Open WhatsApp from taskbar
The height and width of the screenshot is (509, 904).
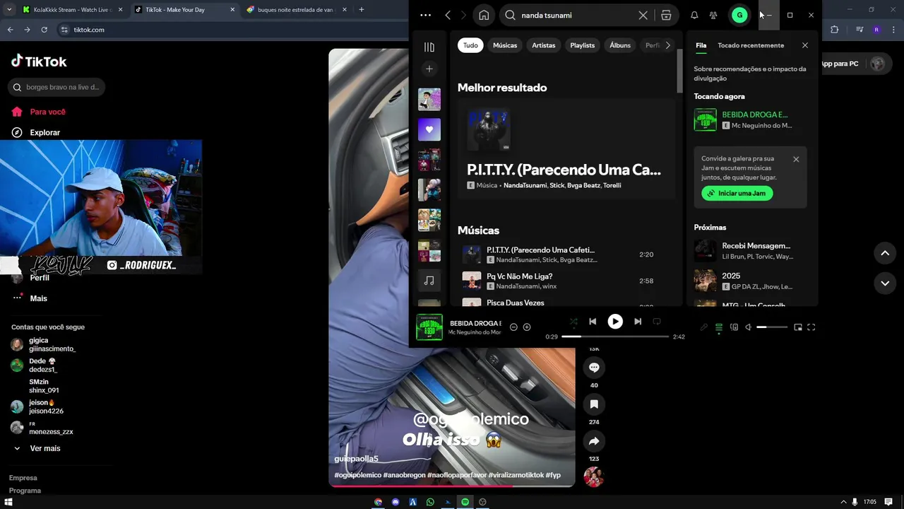[430, 502]
